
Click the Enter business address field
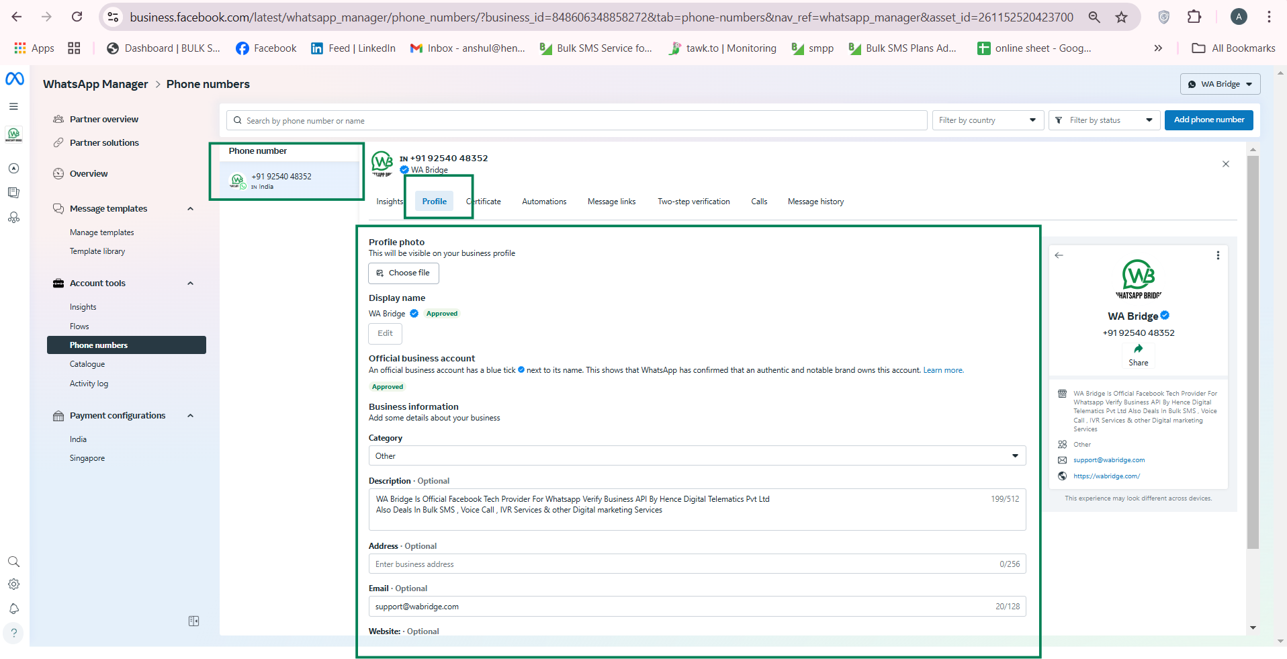point(697,564)
